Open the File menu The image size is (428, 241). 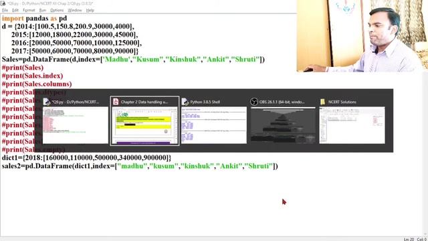[x=5, y=10]
